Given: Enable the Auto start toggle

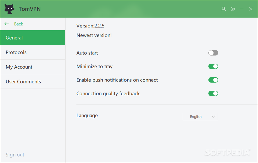Looking at the screenshot, I should click(x=213, y=53).
